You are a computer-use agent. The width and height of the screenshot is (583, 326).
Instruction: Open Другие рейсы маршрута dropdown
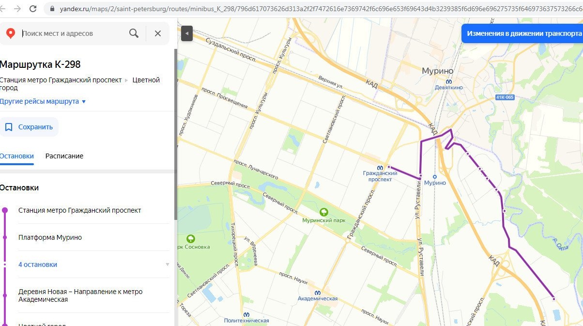(43, 101)
